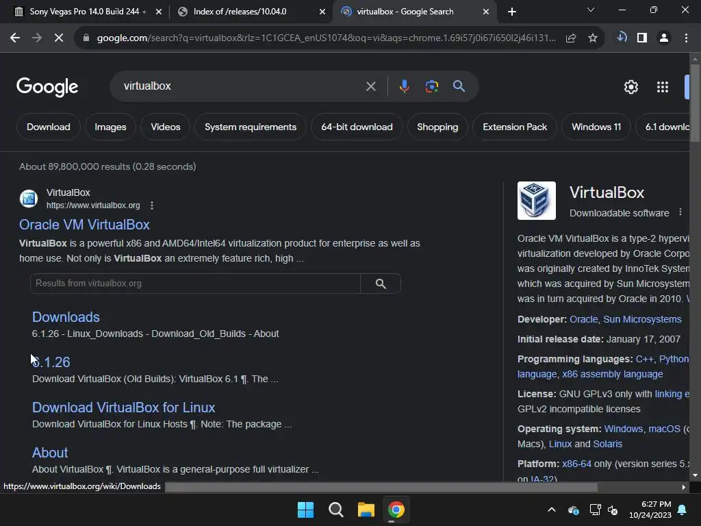
Task: Clear the Google search box text
Action: coord(370,86)
